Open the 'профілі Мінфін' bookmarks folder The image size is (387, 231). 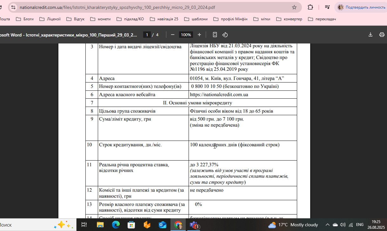pos(230,19)
